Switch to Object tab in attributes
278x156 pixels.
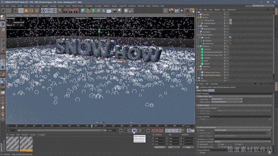(211, 90)
